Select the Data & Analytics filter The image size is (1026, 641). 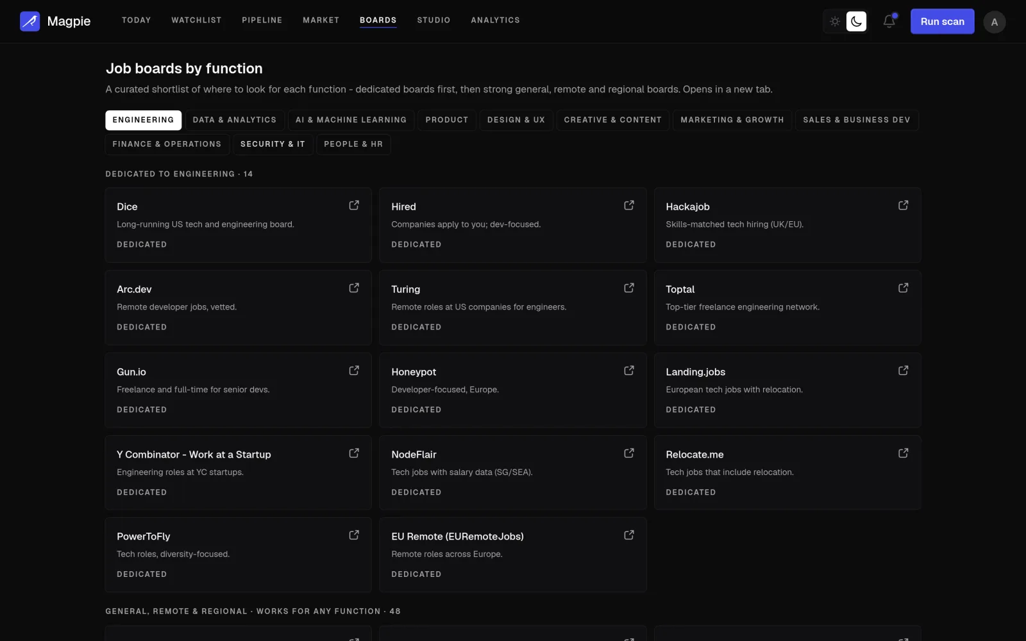click(235, 120)
